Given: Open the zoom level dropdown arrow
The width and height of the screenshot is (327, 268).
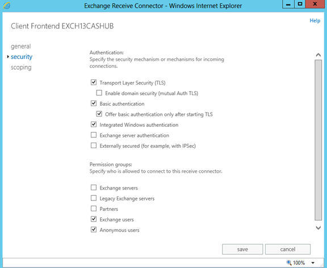Looking at the screenshot, I should (x=313, y=263).
